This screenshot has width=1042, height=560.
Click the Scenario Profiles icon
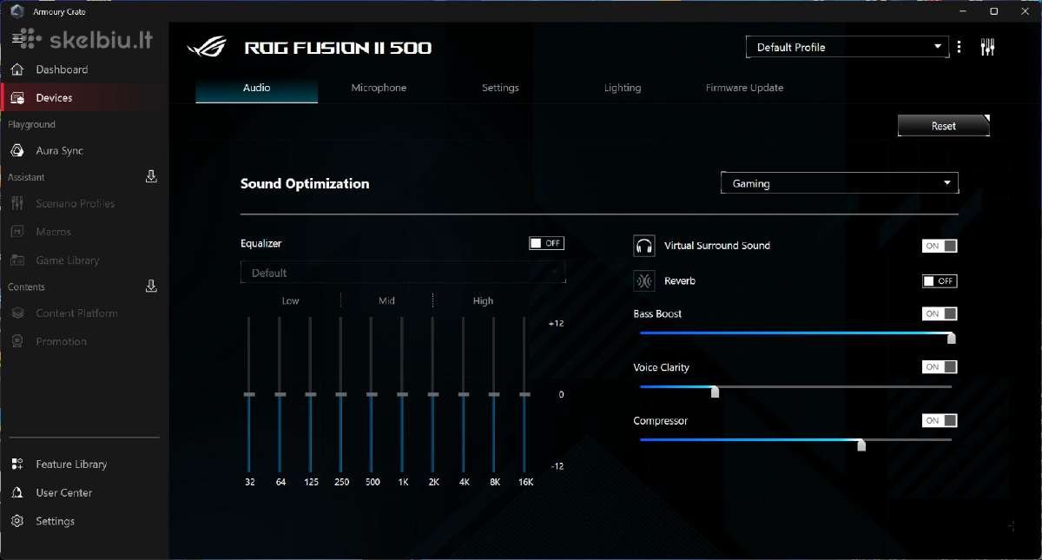click(17, 204)
